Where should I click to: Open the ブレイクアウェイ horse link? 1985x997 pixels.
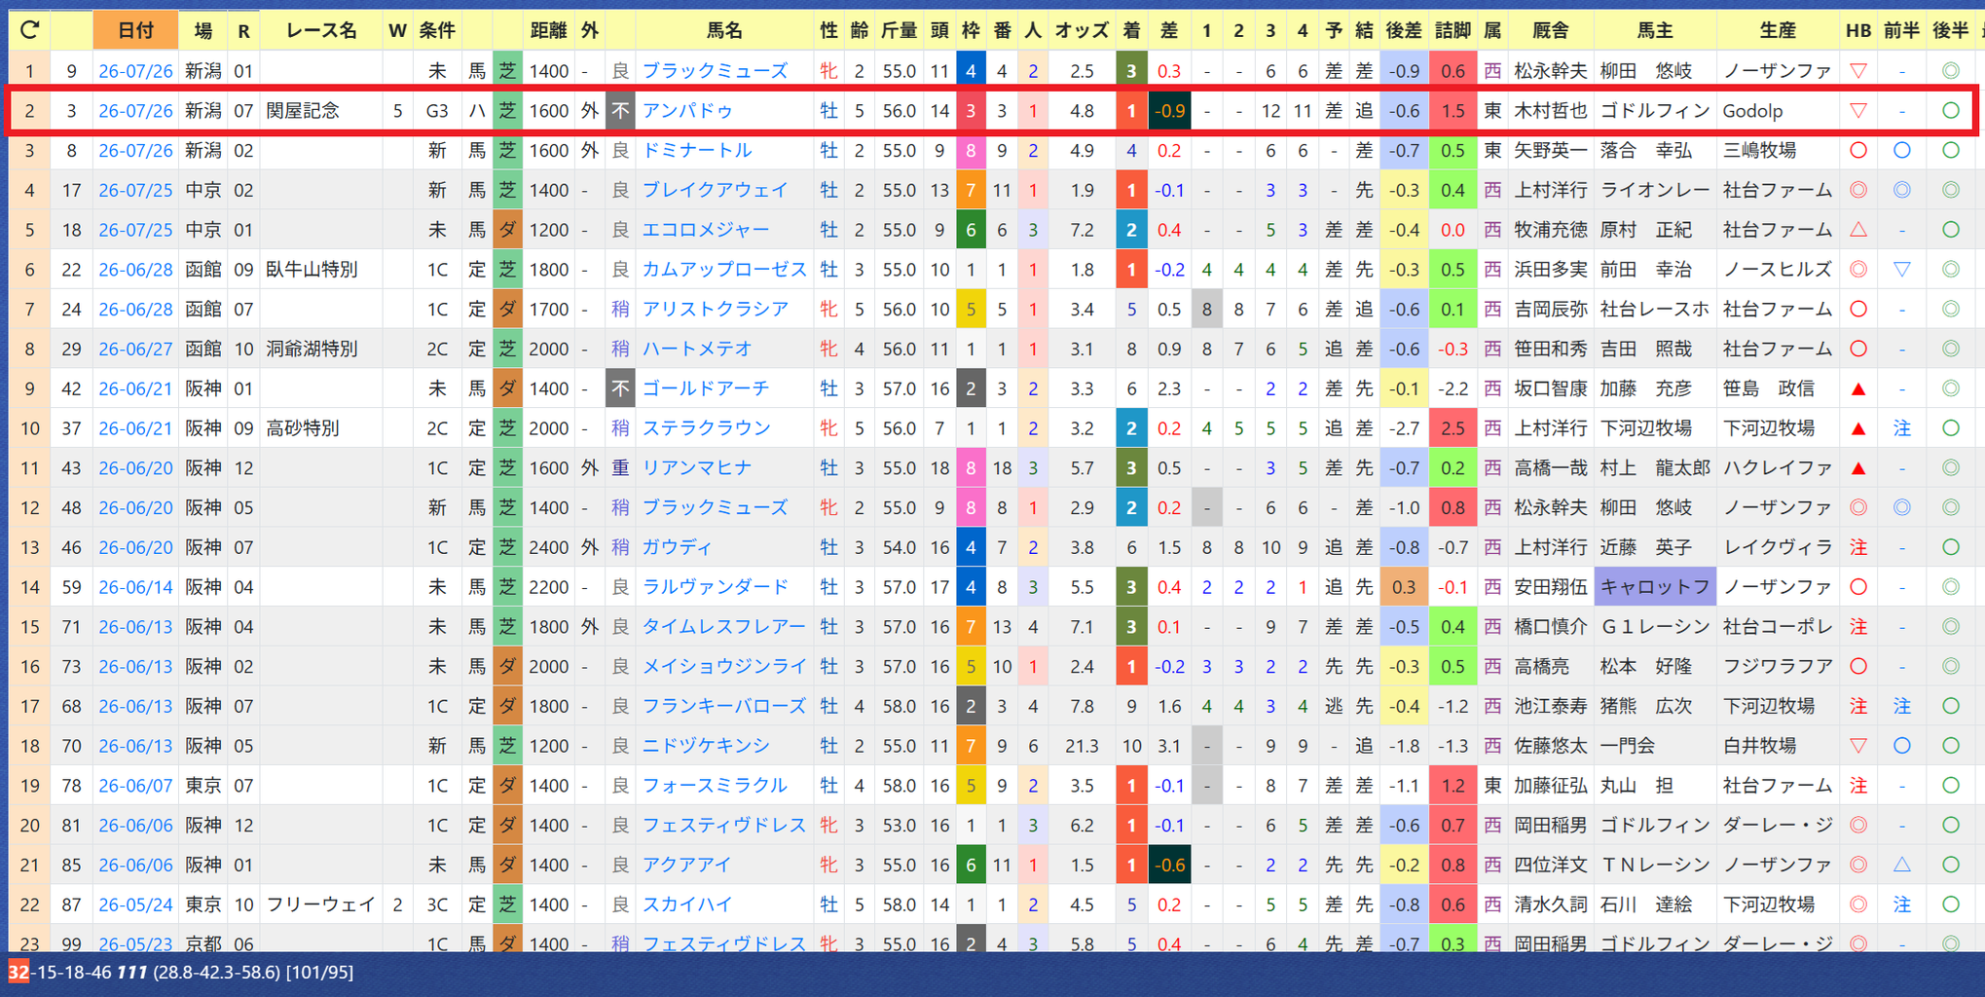(x=716, y=190)
